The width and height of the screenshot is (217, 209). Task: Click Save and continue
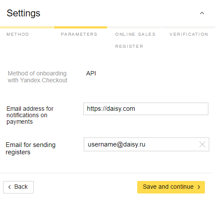pos(171,187)
